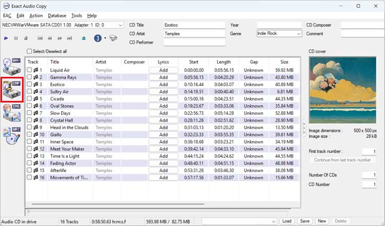The image size is (385, 226).
Task: Click the gray CD drive icon next to the metadata dropdown
Action: coord(113,38)
